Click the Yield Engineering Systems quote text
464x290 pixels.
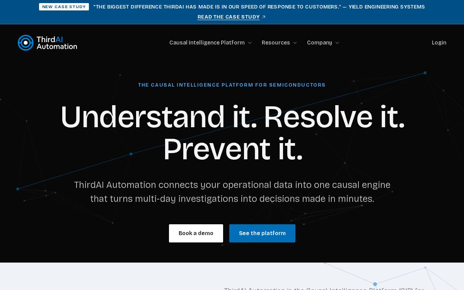(259, 7)
